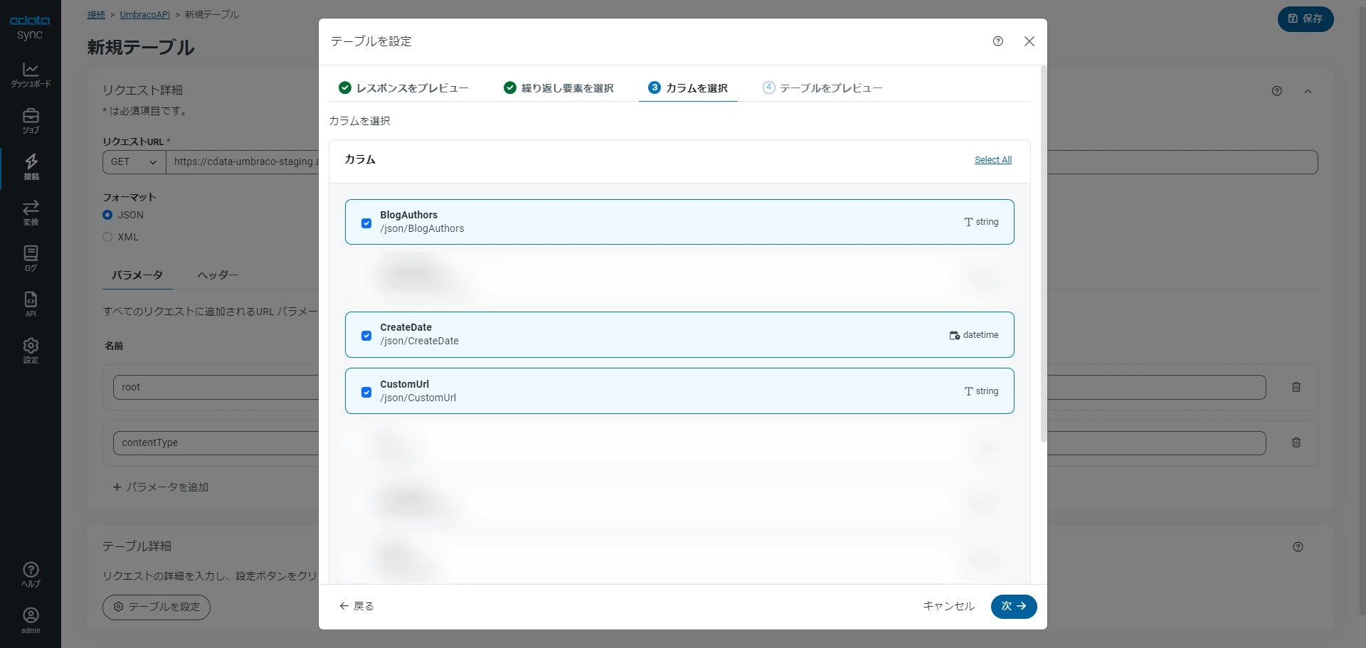Open the UmbracoAPI breadcrumb link
Screen dimensions: 1366x648
[145, 15]
